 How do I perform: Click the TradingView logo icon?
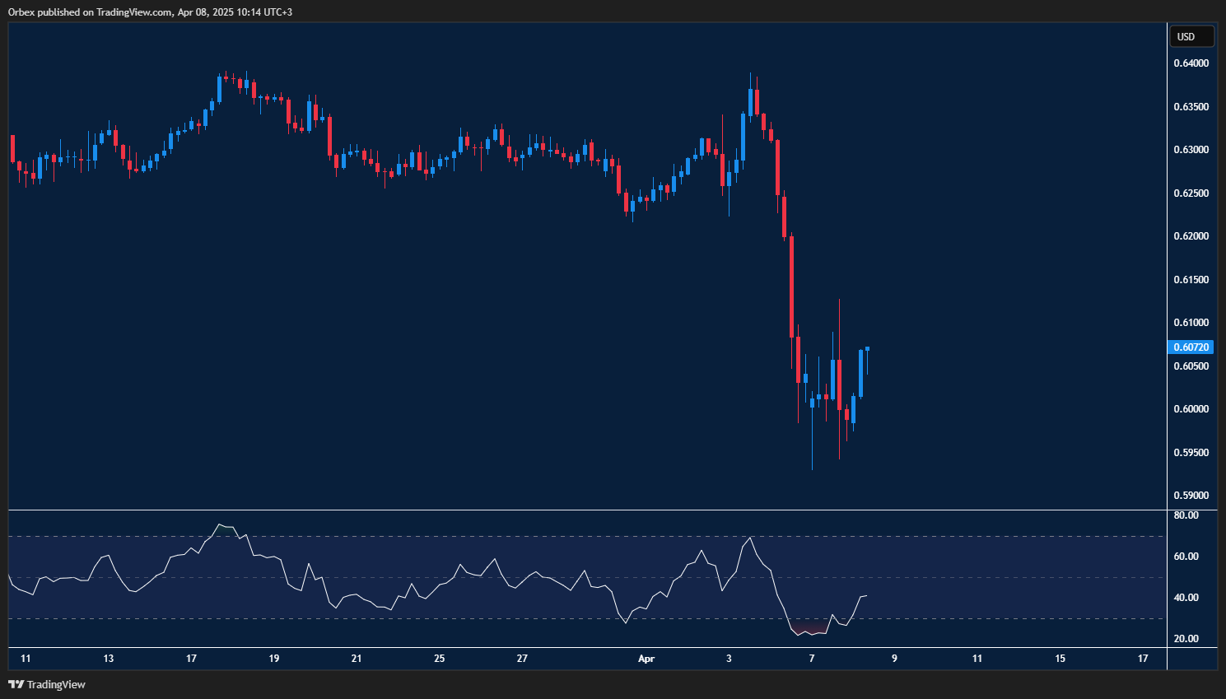point(14,684)
